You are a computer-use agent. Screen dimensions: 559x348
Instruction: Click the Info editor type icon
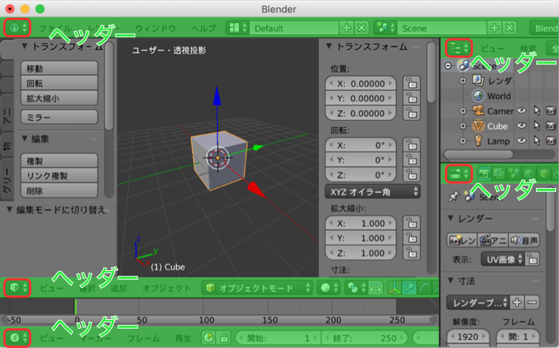coord(17,27)
